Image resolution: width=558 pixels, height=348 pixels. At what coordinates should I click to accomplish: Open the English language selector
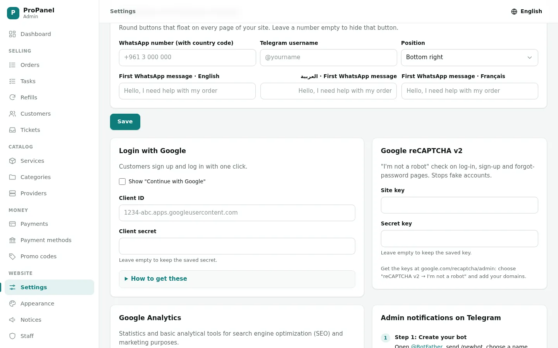coord(527,12)
